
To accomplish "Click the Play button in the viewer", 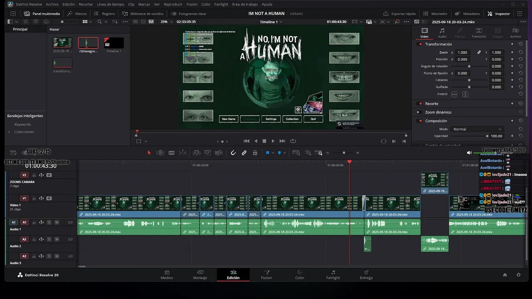I will (273, 141).
